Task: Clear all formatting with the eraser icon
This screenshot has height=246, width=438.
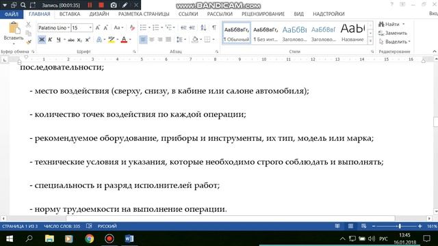Action: pos(132,27)
